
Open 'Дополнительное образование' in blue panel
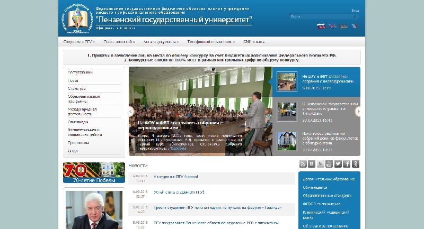[x=329, y=179]
